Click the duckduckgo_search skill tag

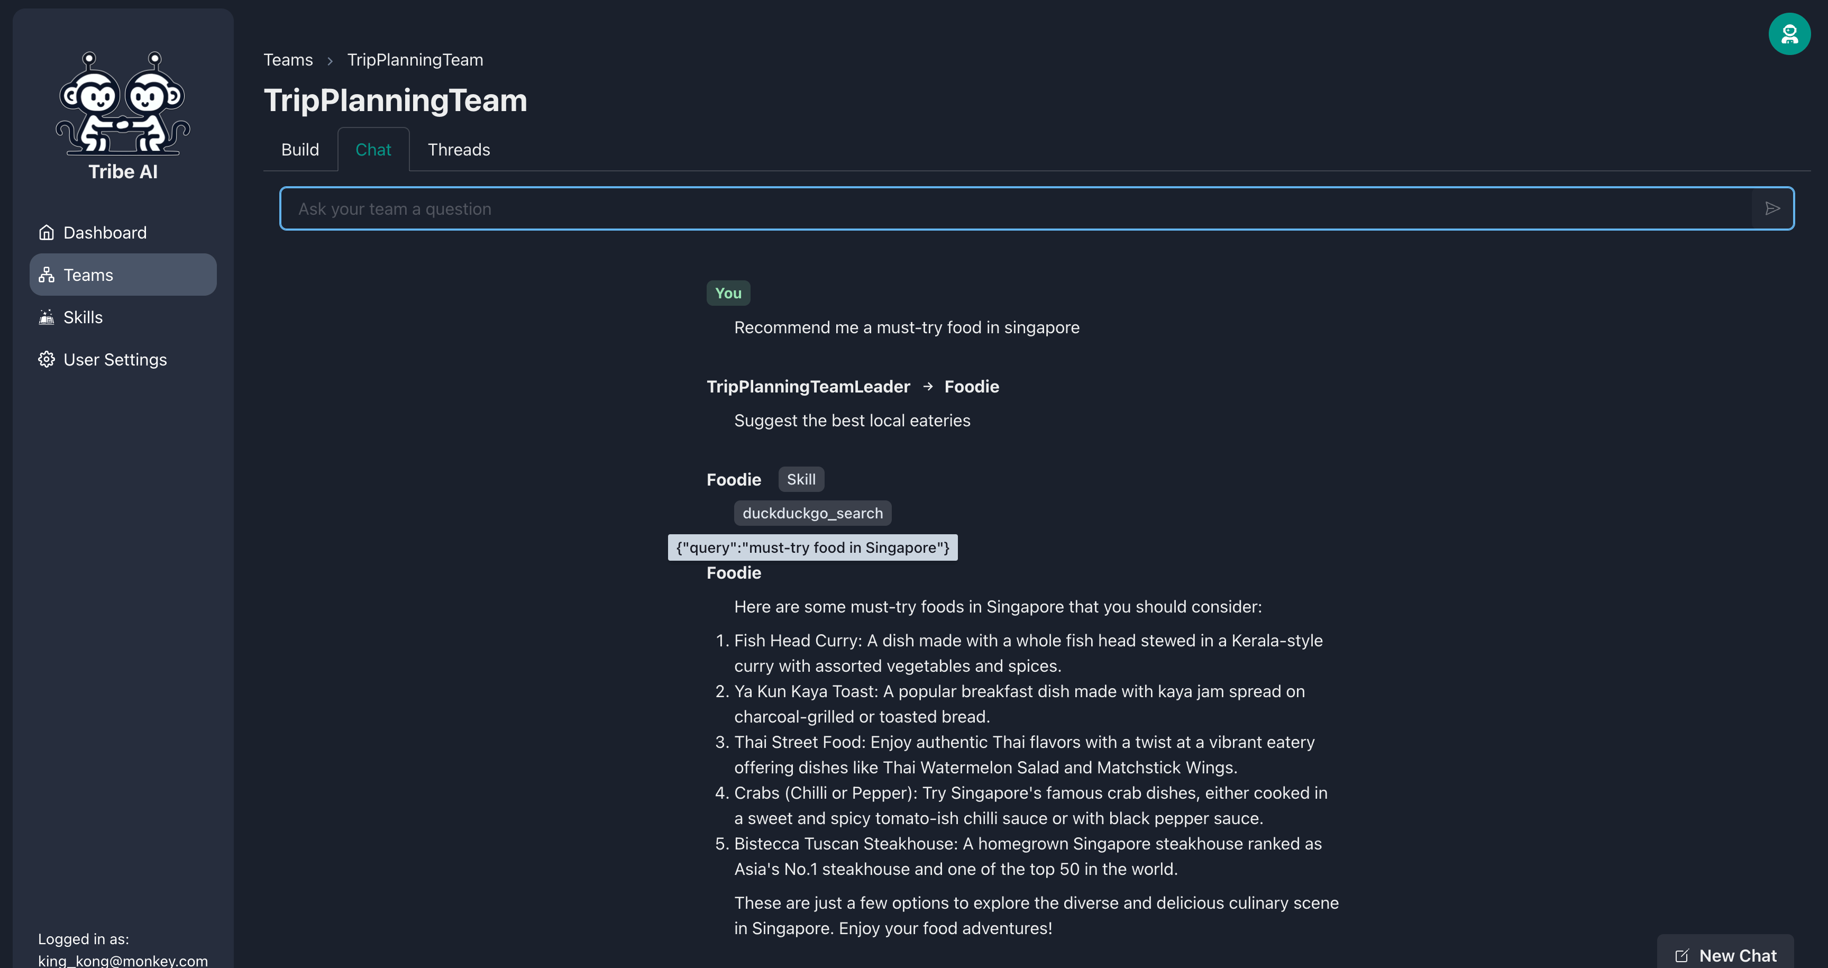click(x=812, y=513)
